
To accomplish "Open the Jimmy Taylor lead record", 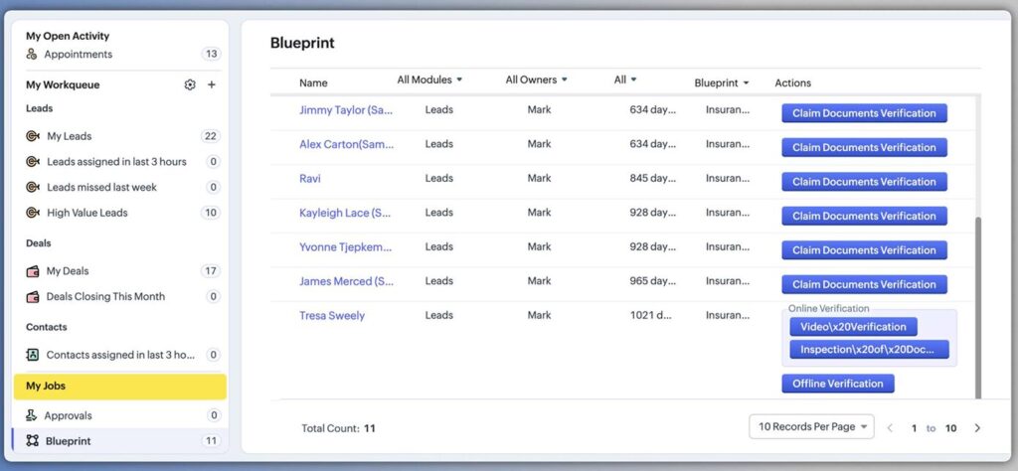I will [346, 110].
